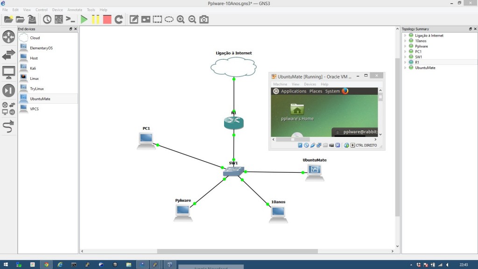The height and width of the screenshot is (269, 478).
Task: Stop all devices with red square button
Action: [x=107, y=20]
